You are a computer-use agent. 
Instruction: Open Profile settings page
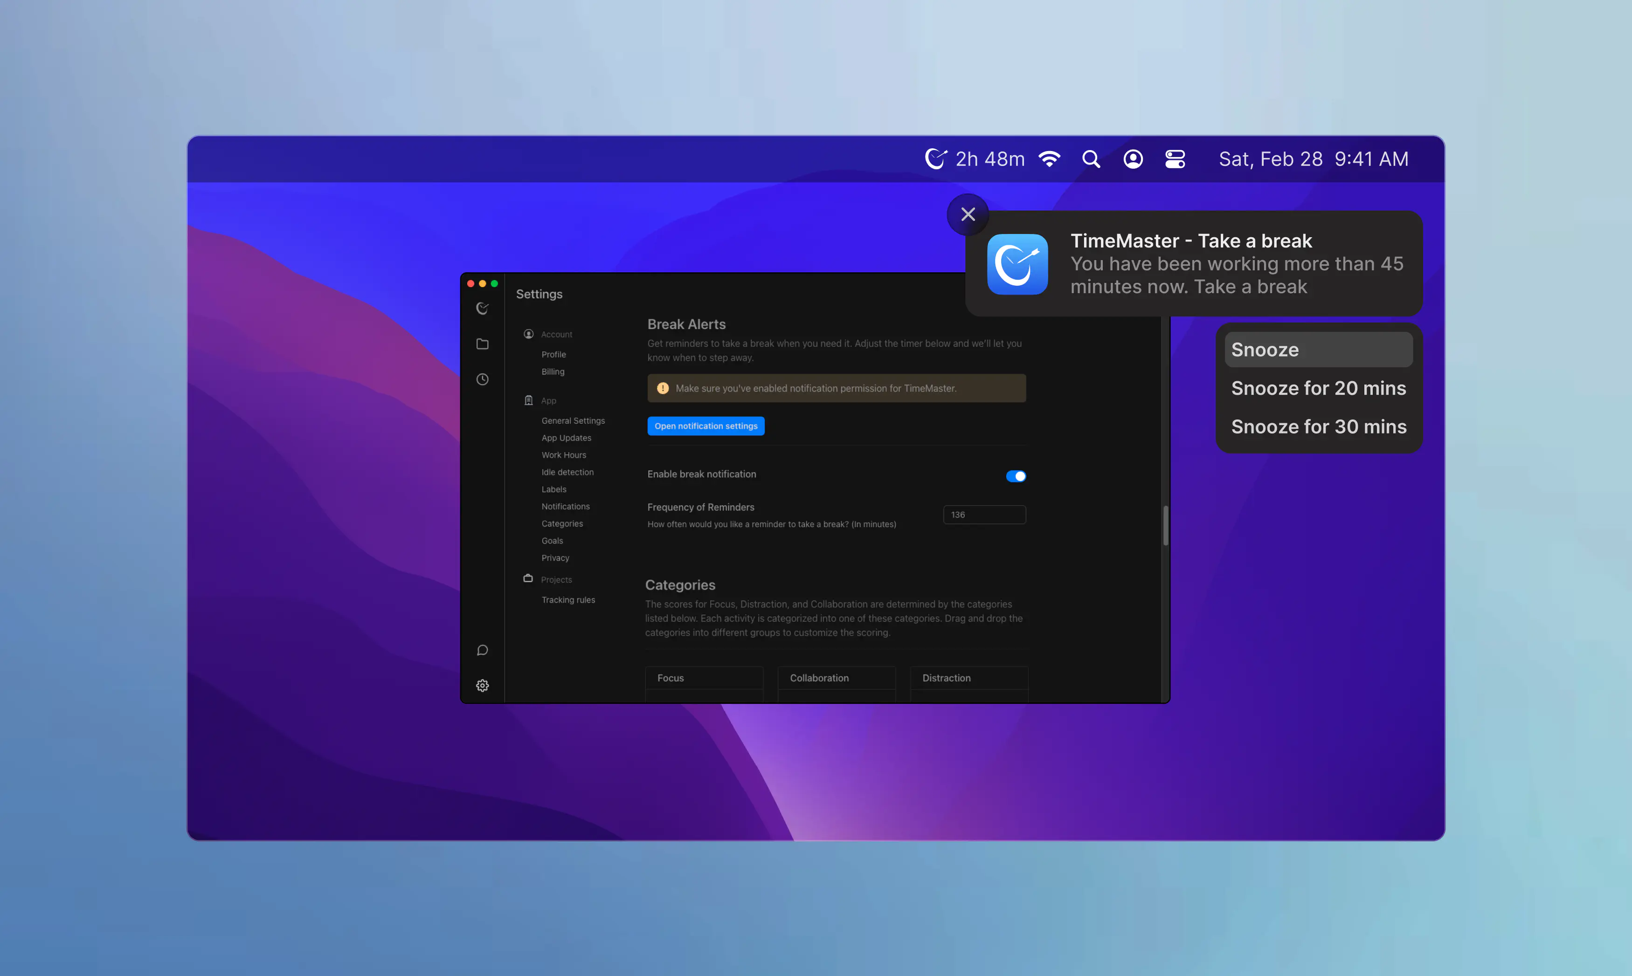point(553,355)
